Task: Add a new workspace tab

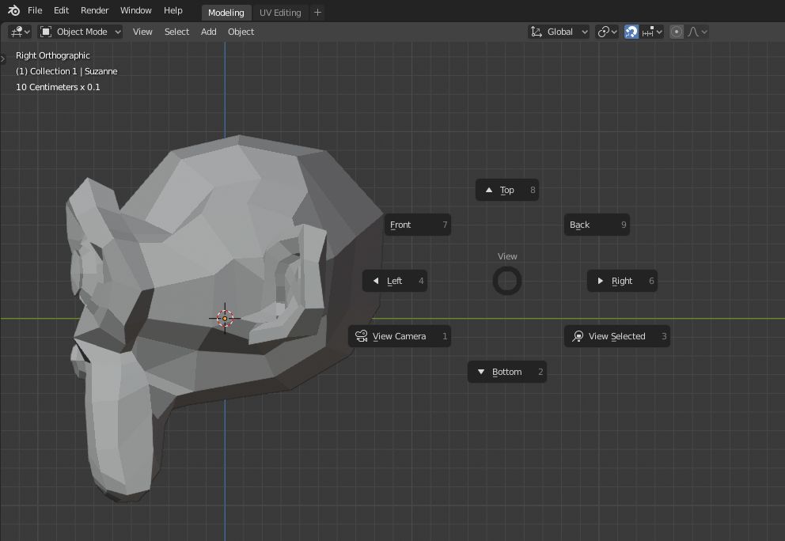Action: tap(317, 12)
